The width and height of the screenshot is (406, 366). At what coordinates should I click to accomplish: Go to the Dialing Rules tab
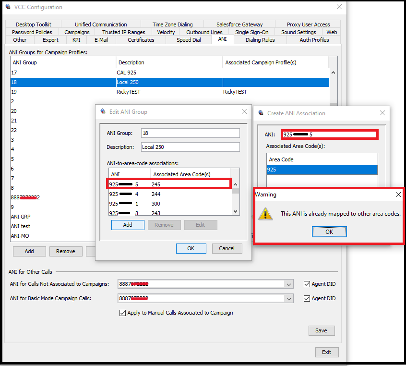point(260,40)
